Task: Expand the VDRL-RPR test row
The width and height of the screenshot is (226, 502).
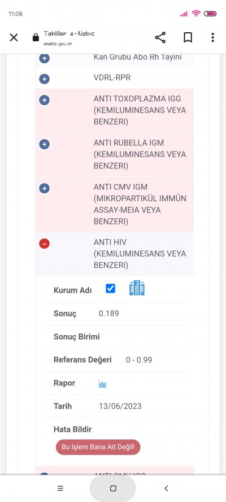Action: click(45, 79)
